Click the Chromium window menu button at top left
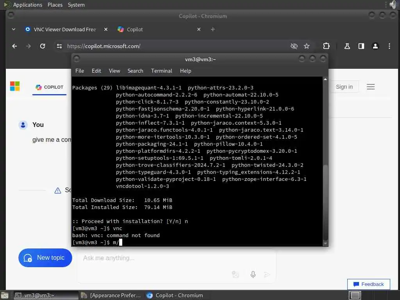400x300 pixels. click(11, 15)
